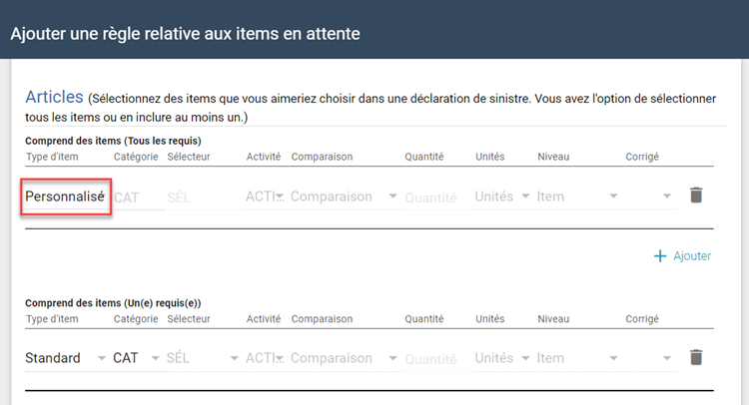Expand the Comparaison dropdown in first row

[x=343, y=197]
